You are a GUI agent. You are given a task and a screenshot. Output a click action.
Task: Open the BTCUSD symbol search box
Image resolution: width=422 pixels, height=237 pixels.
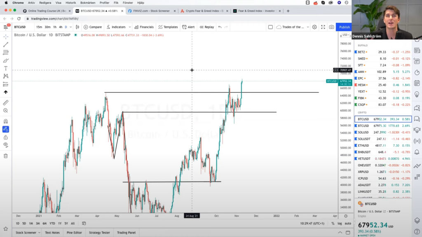coord(20,27)
